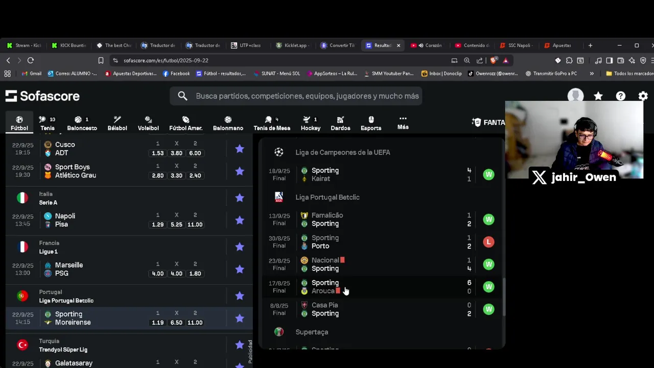This screenshot has height=368, width=654.
Task: Click the Sofascore logo
Action: point(42,96)
